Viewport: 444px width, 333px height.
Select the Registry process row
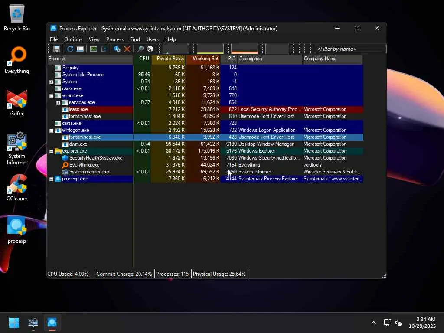[x=205, y=68]
